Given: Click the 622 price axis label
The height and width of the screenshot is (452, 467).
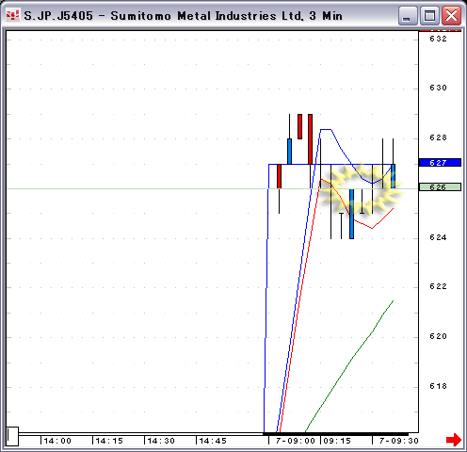Looking at the screenshot, I should (438, 286).
